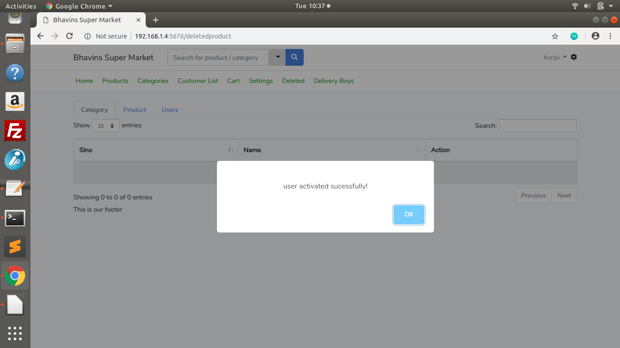620x348 pixels.
Task: Sort by Name column arrows
Action: pos(418,150)
